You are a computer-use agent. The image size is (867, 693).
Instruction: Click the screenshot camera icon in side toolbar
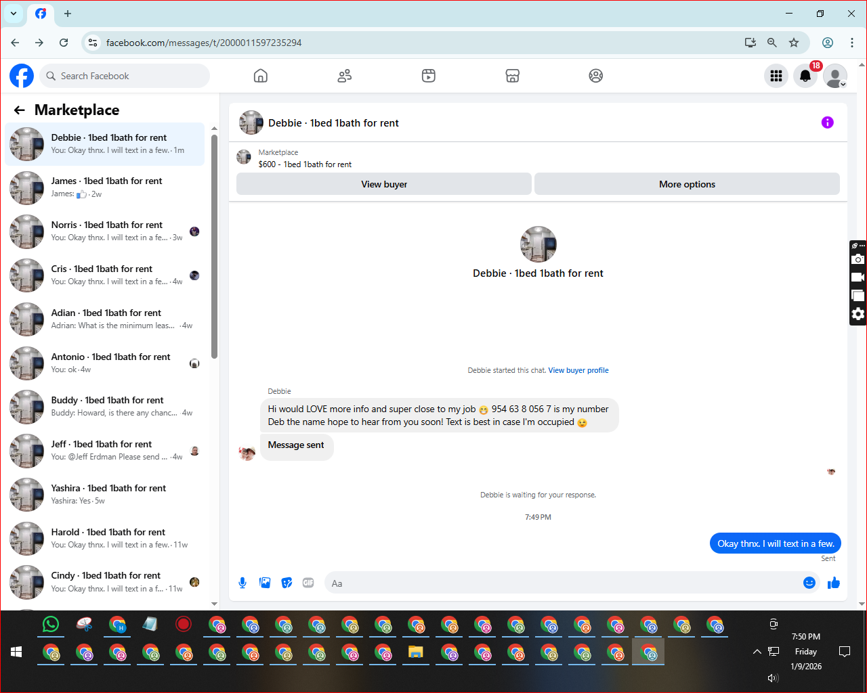click(858, 259)
